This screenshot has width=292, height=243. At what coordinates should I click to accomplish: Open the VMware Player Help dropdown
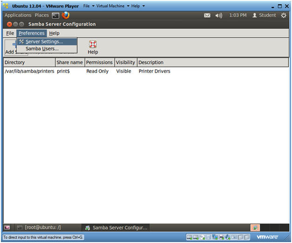138,6
